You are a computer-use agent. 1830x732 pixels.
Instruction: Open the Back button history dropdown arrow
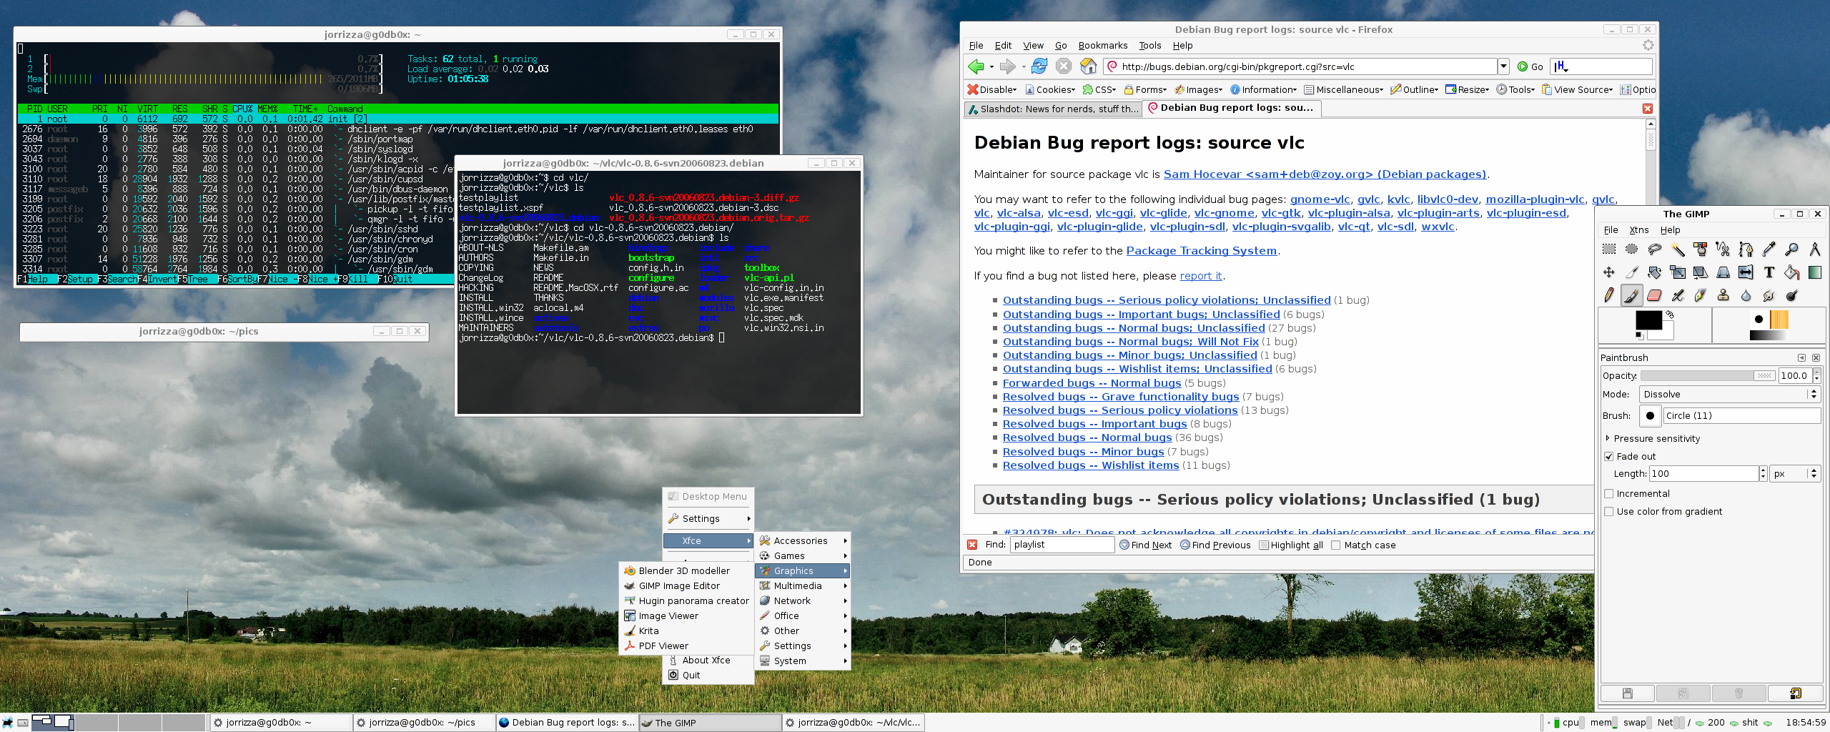991,66
